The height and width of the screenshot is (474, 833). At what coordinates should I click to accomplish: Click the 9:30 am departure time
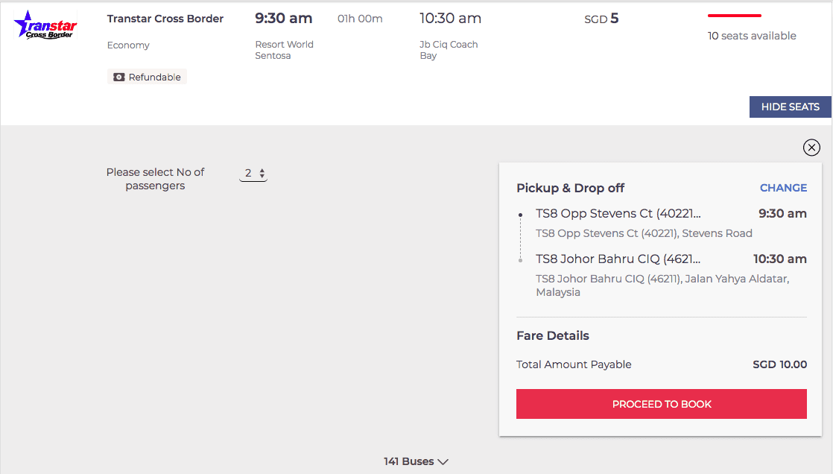284,18
